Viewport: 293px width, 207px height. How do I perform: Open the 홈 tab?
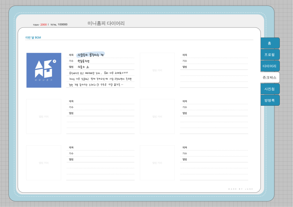pos(270,43)
